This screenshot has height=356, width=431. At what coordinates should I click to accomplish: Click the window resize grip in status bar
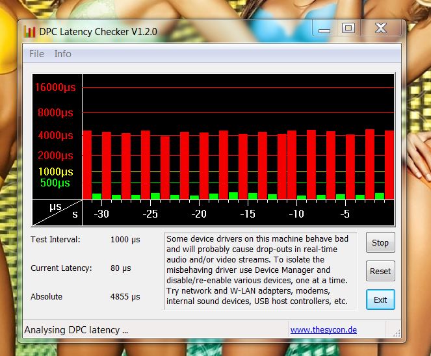click(397, 333)
